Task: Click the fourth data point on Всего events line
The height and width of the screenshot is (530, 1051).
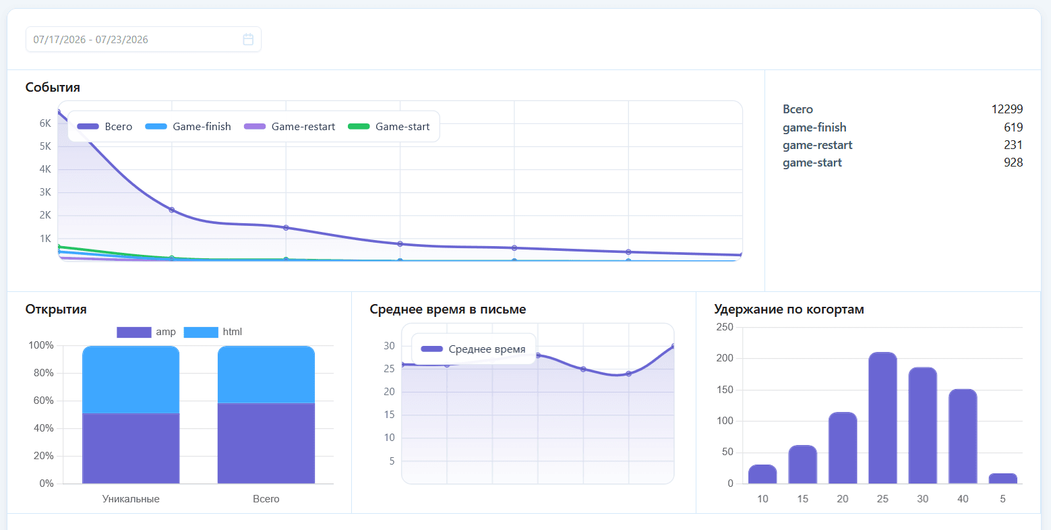Action: 400,244
